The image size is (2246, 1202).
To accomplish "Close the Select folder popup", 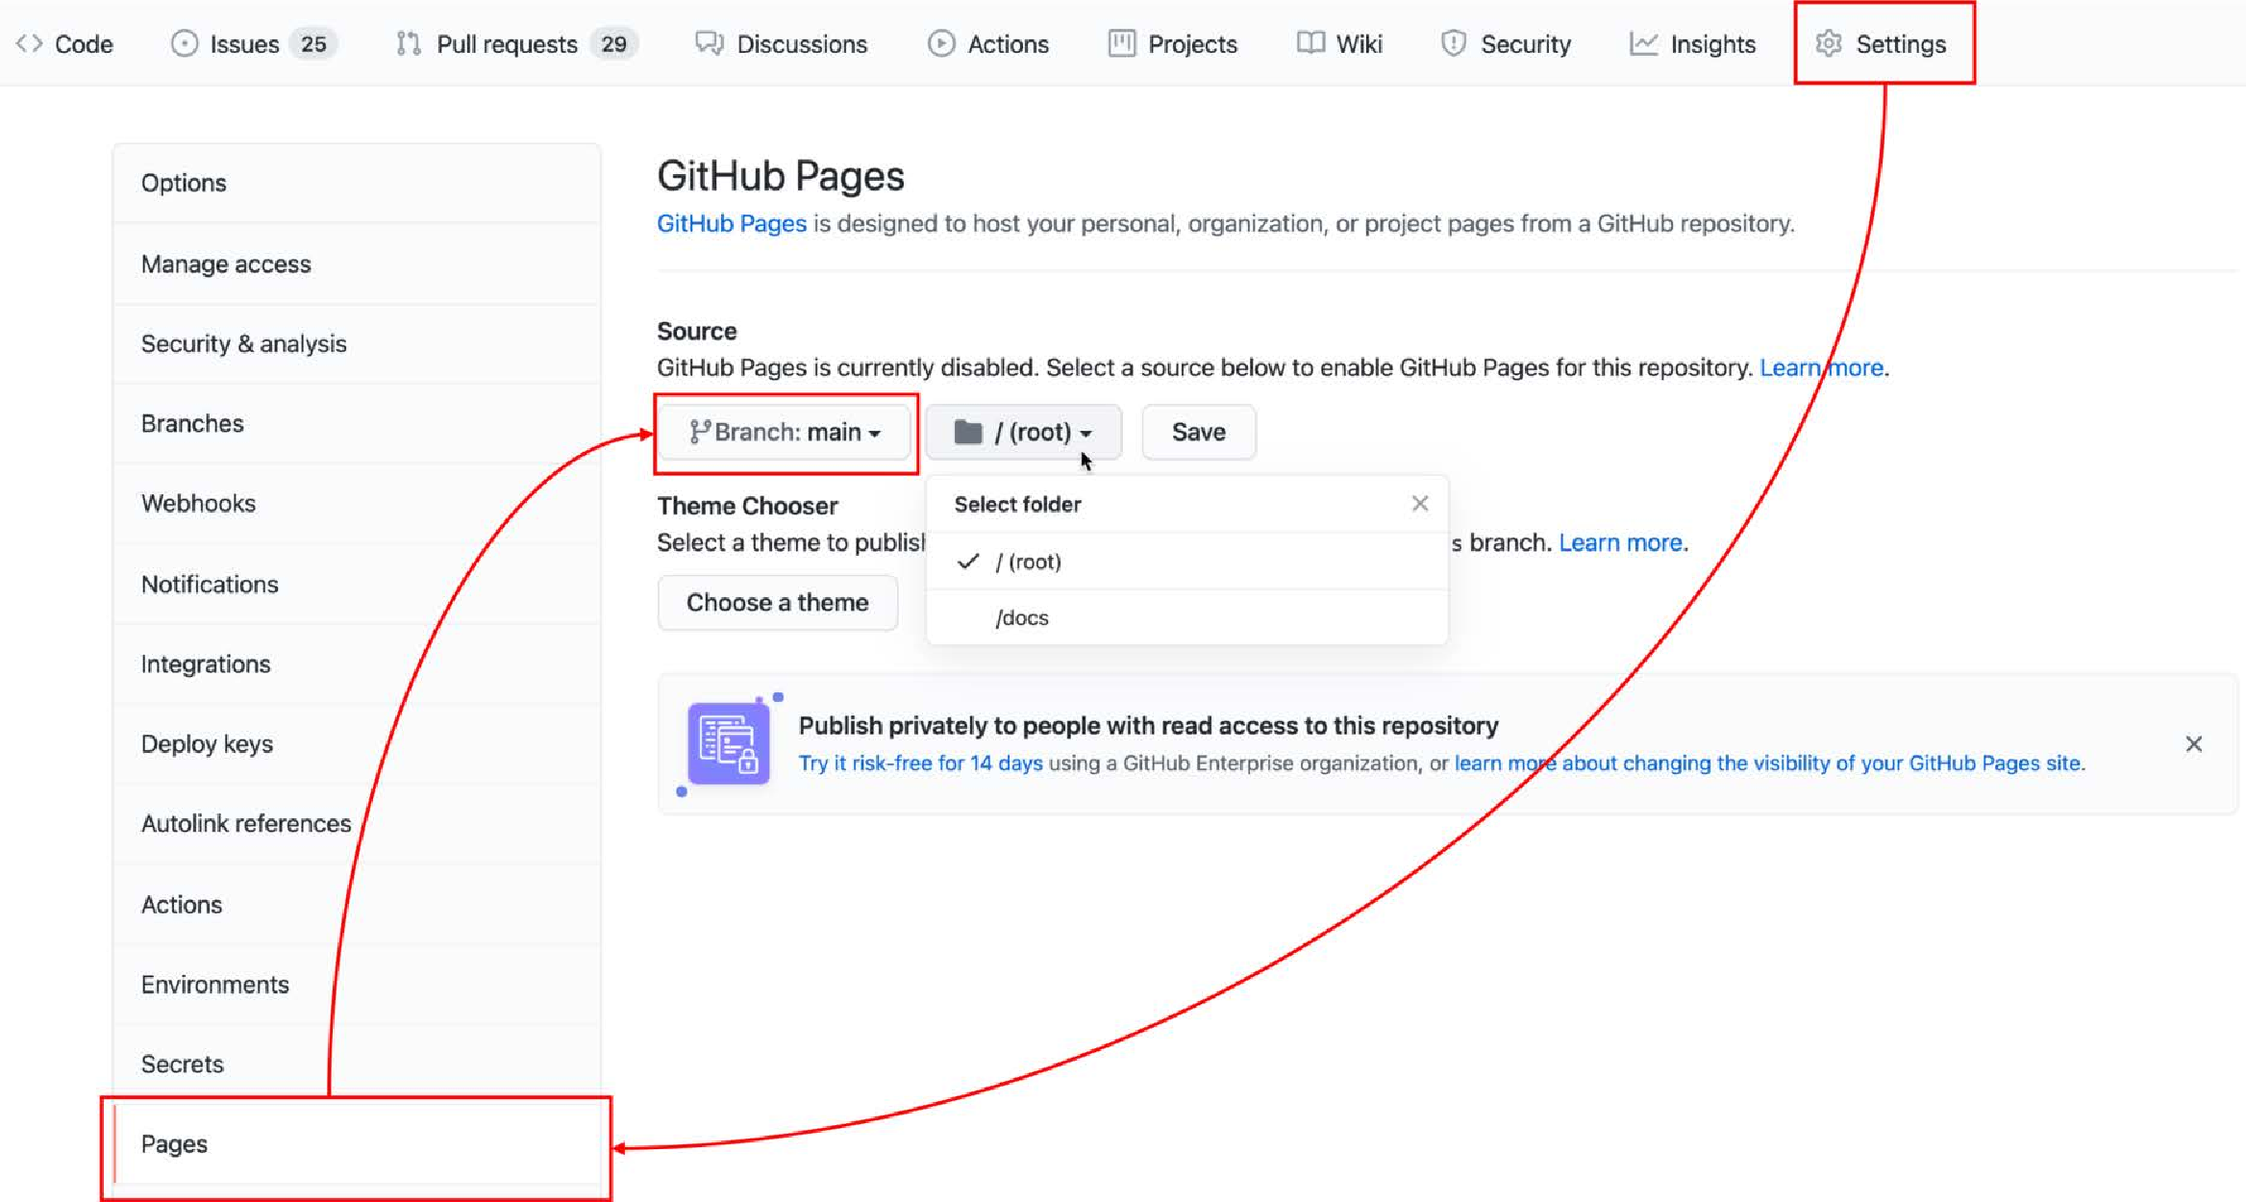I will [1419, 503].
